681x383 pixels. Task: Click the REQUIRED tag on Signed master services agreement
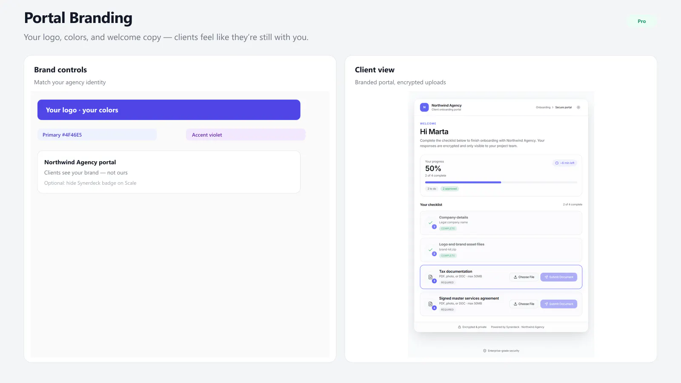(x=447, y=310)
